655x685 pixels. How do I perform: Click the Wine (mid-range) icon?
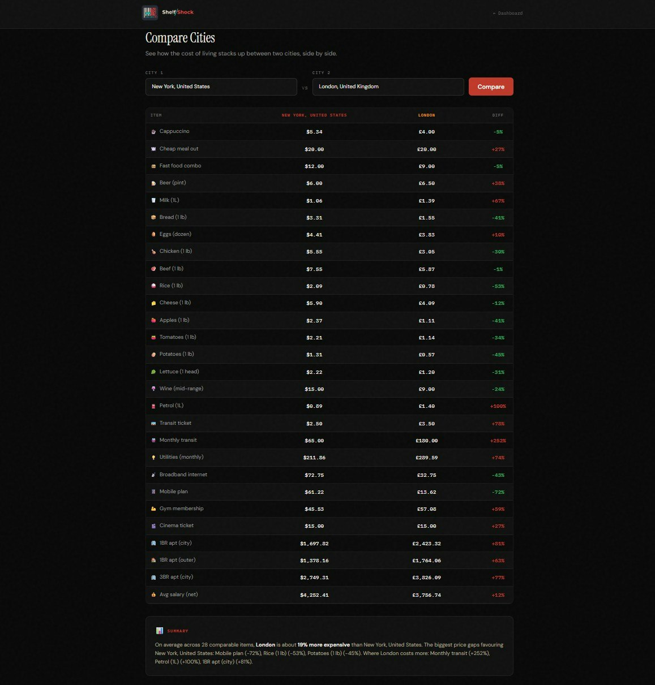pyautogui.click(x=153, y=389)
